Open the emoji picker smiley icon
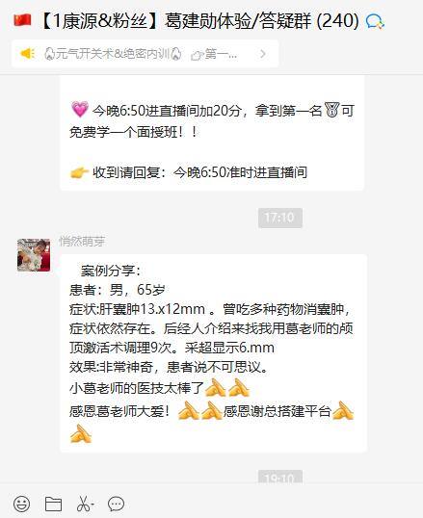The image size is (423, 518). 22,505
